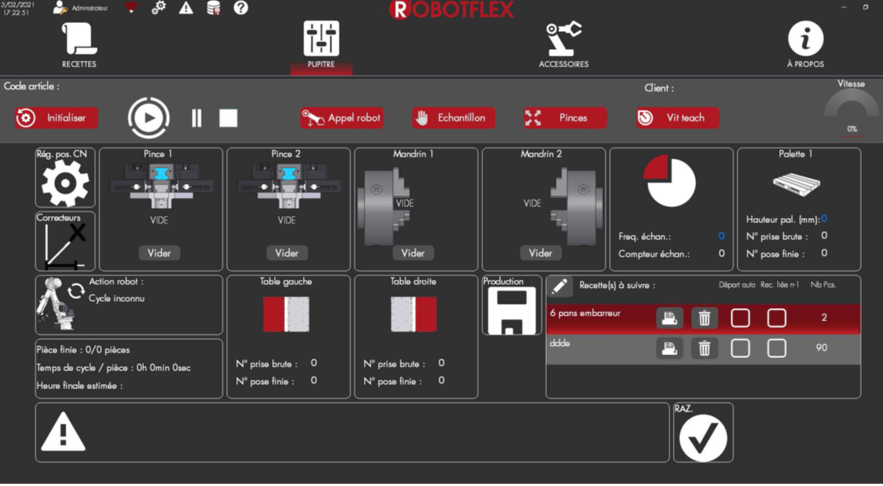Open the warning triangle alerts in top bar

(x=186, y=8)
